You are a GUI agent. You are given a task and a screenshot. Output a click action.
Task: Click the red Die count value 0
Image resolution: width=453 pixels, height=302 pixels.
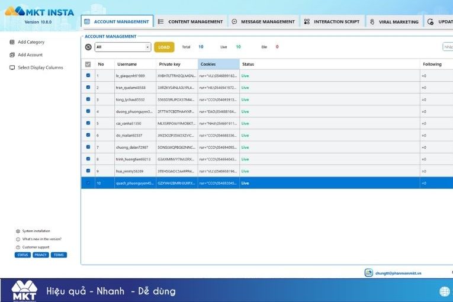277,47
